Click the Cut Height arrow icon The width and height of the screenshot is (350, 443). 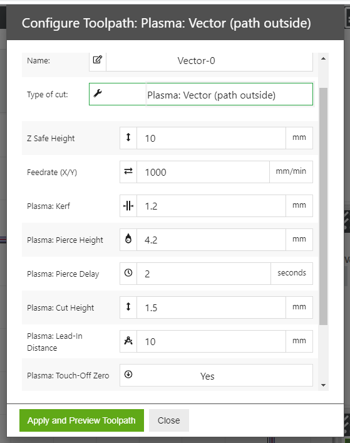point(128,307)
